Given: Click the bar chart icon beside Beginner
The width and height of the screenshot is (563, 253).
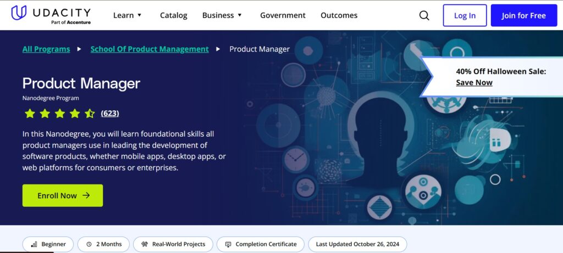Looking at the screenshot, I should tap(34, 244).
